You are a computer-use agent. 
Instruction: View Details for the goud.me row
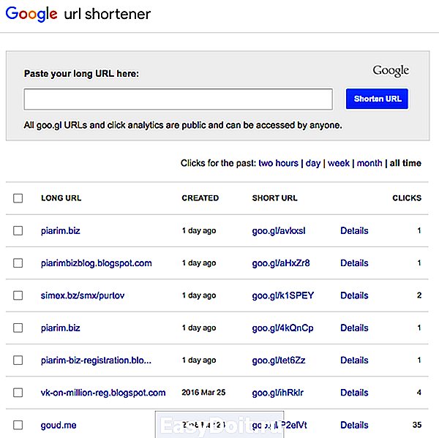(354, 425)
